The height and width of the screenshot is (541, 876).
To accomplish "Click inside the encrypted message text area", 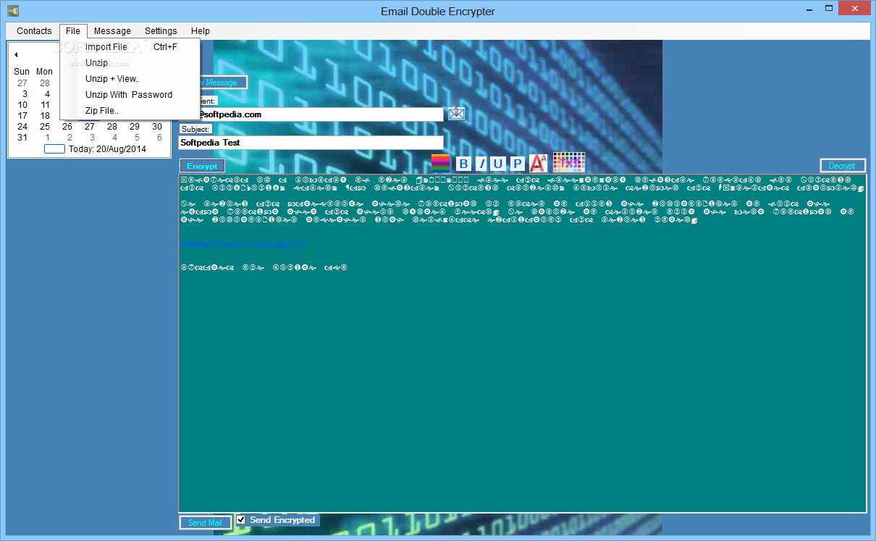I will pos(522,343).
